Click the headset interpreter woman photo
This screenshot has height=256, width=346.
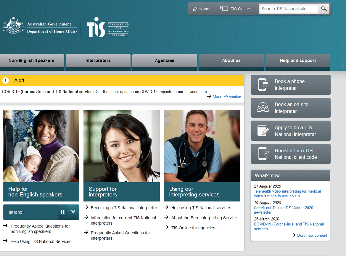pos(122,146)
